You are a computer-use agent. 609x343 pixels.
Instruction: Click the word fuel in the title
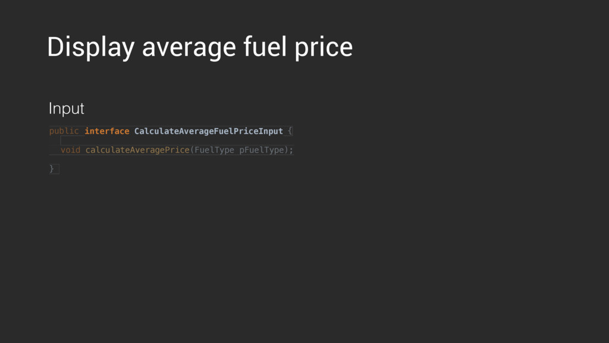tap(265, 46)
